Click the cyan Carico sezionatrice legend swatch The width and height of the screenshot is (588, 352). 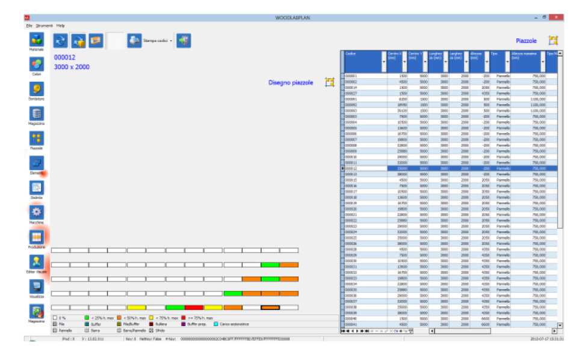coord(215,324)
